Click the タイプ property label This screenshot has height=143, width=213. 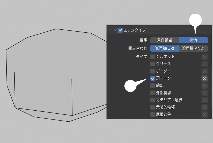click(142, 57)
